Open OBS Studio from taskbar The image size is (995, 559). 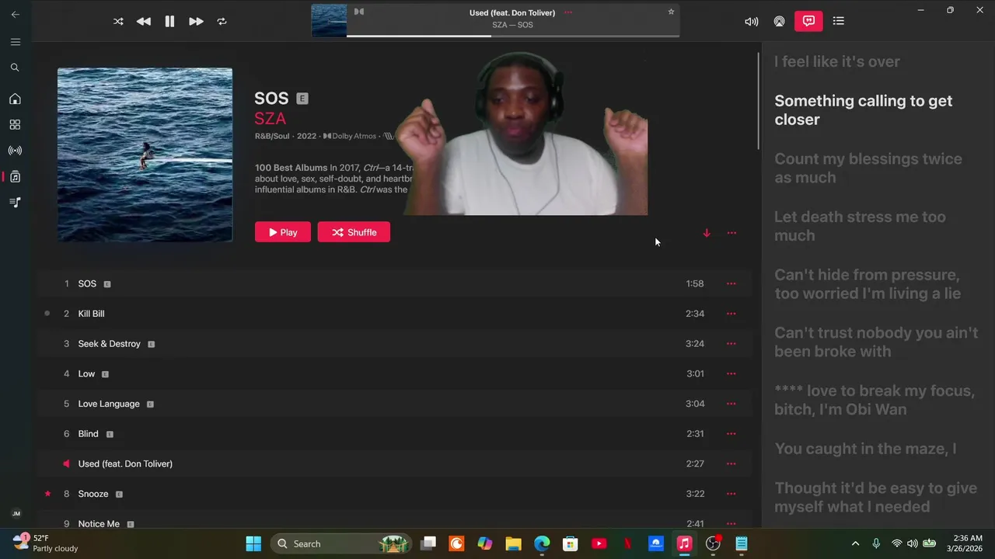point(713,543)
